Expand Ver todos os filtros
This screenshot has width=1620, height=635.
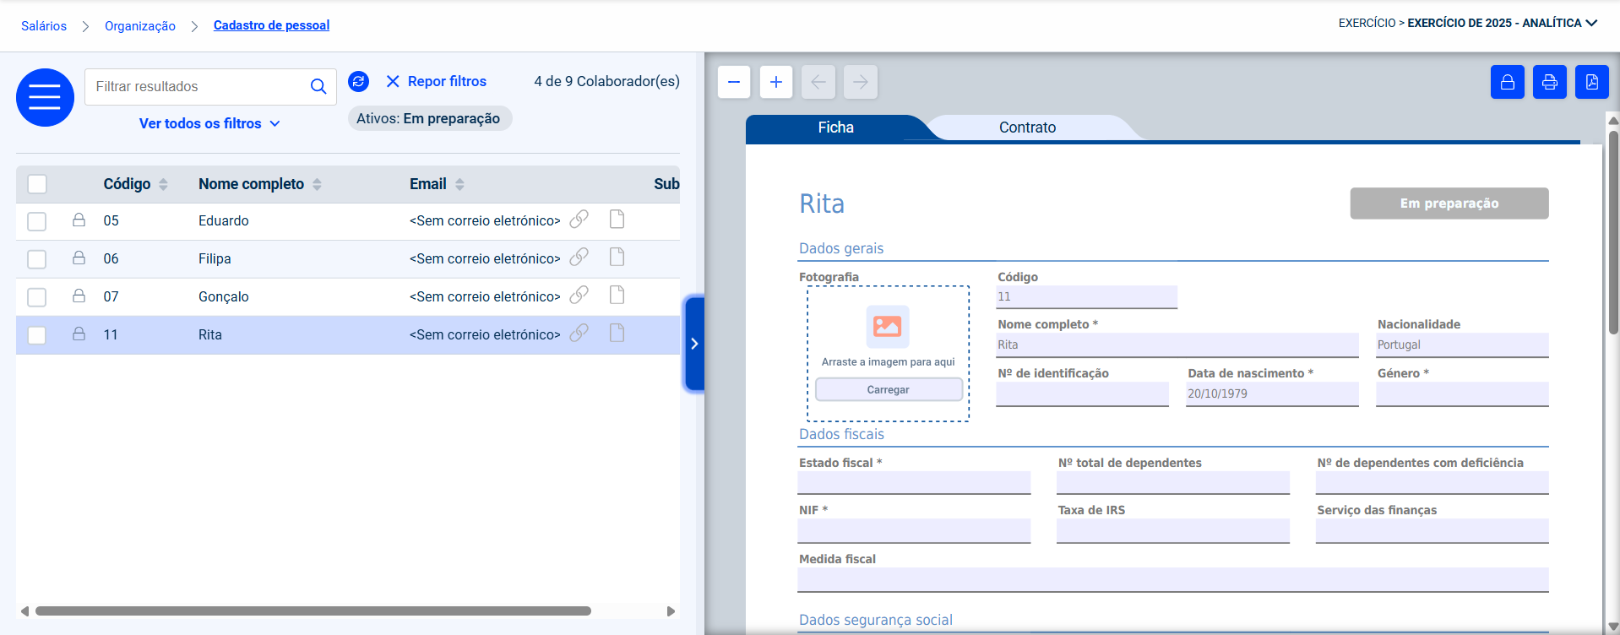(209, 123)
